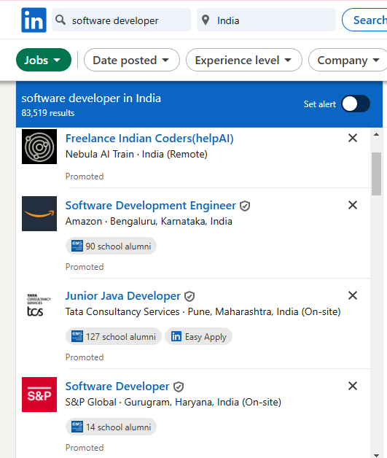Click the job list scrollbar thumb
Image resolution: width=387 pixels, height=458 pixels.
tap(376, 174)
